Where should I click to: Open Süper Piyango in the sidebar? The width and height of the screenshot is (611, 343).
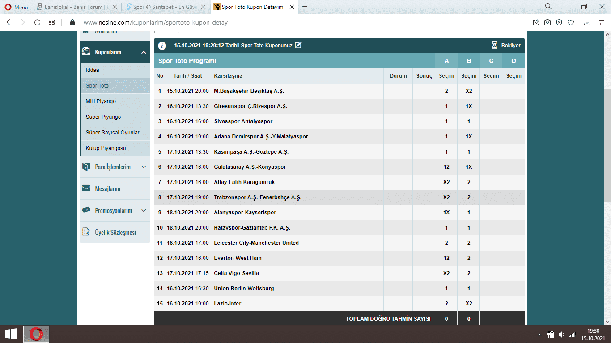pyautogui.click(x=115, y=117)
